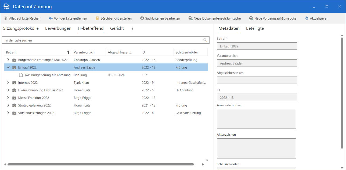This screenshot has width=346, height=170.
Task: Open Suchkriterien bearbeiten gear icon
Action: [142, 18]
